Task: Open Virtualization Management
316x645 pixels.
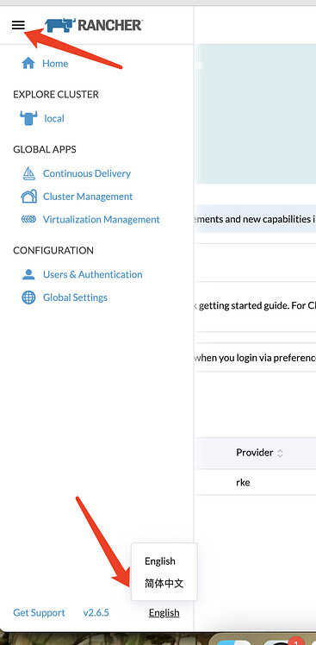Action: coord(101,220)
